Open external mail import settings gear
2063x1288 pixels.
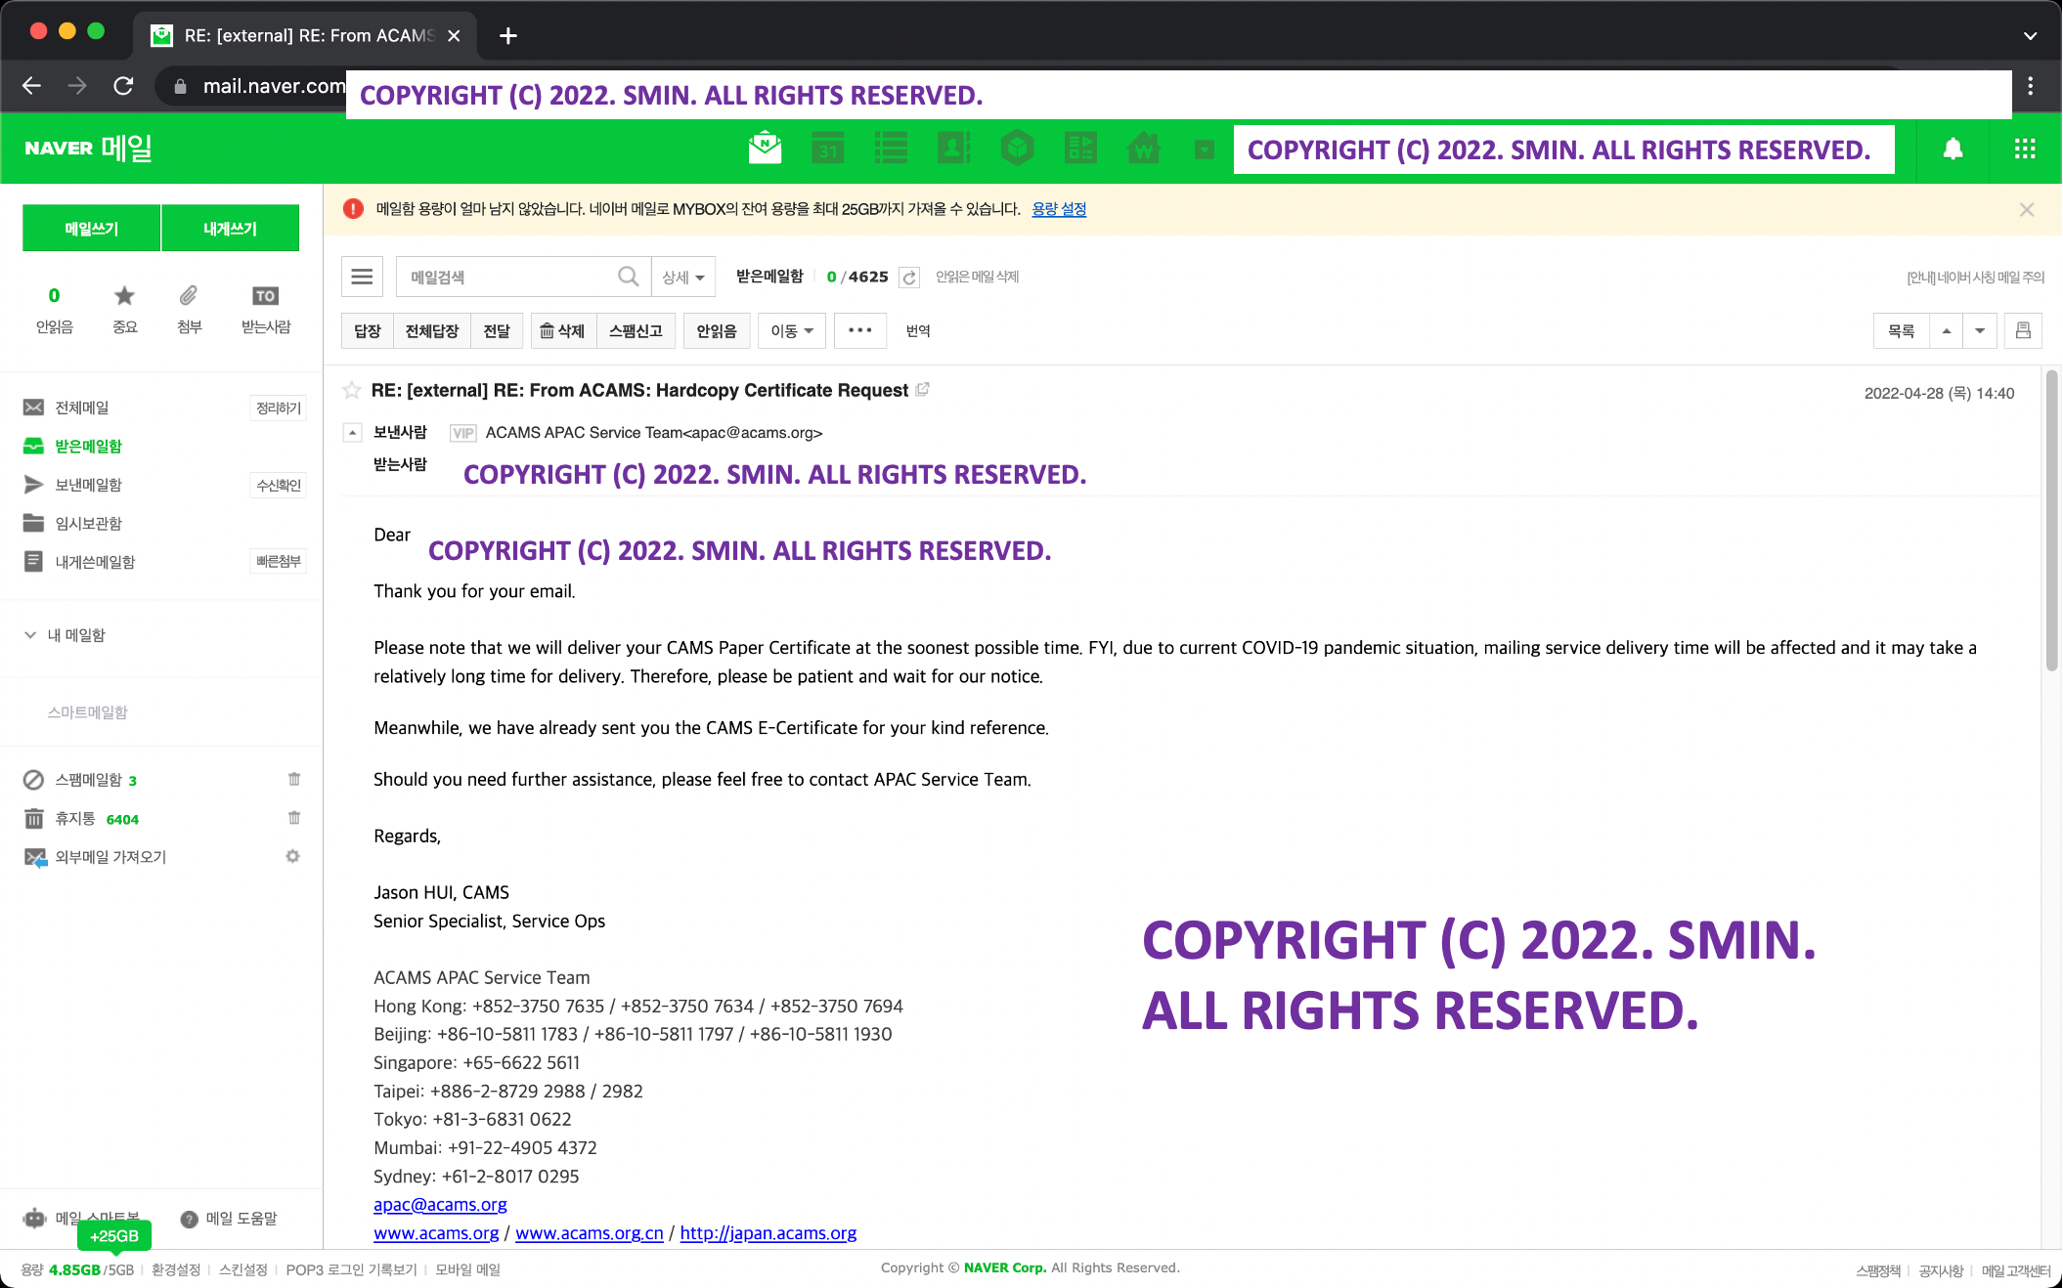coord(292,856)
